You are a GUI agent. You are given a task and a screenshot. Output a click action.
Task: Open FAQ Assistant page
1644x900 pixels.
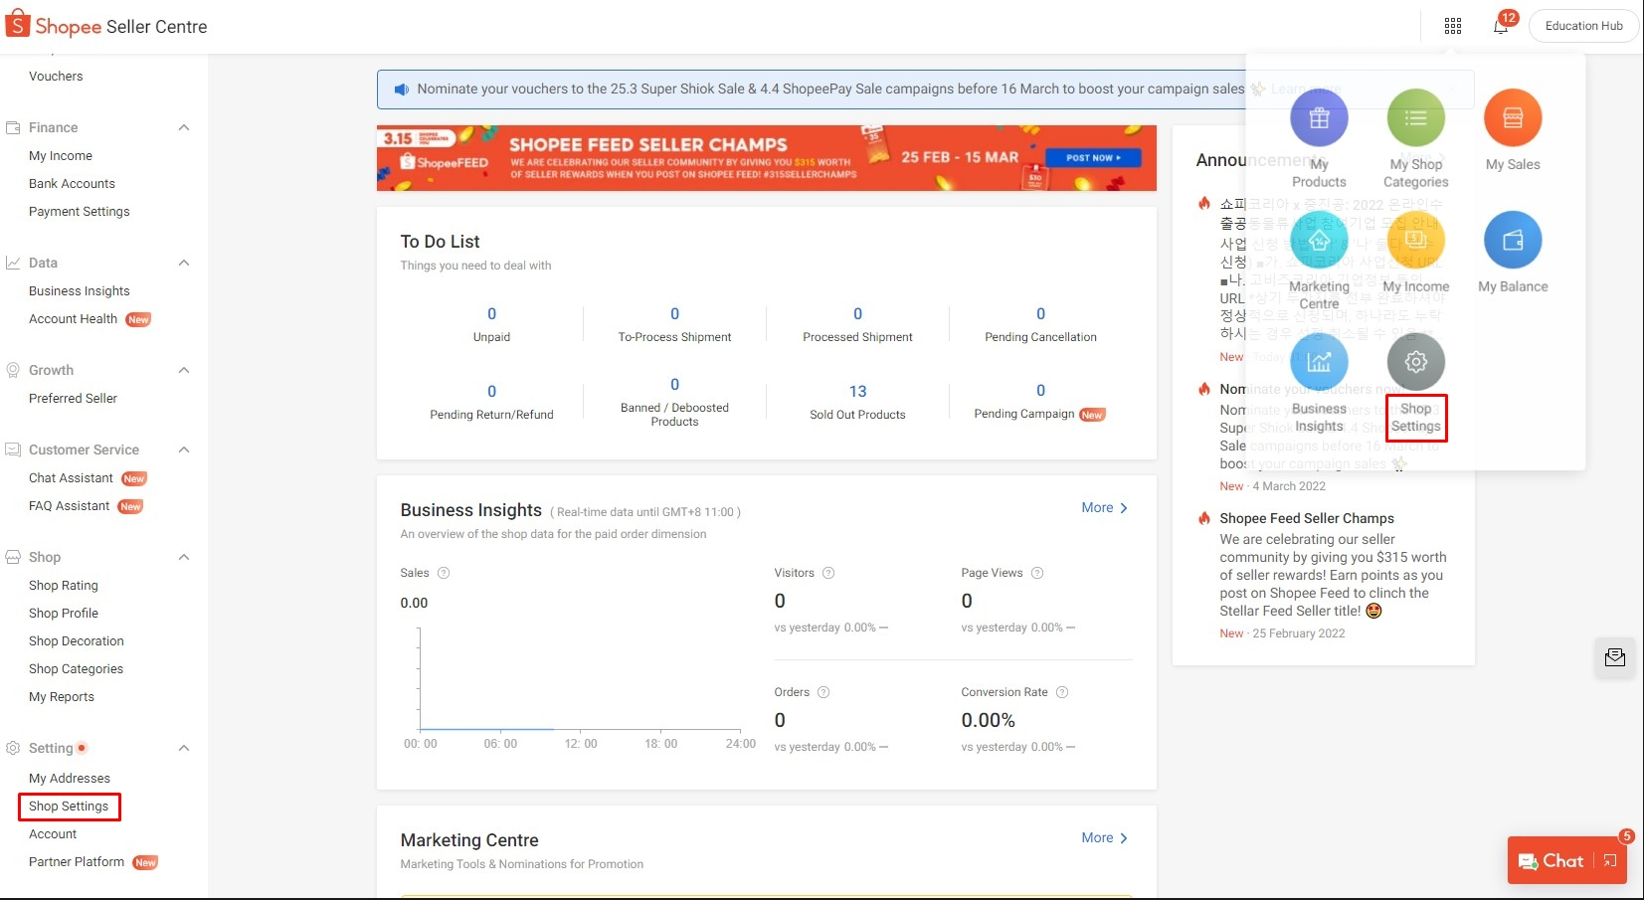pos(70,506)
